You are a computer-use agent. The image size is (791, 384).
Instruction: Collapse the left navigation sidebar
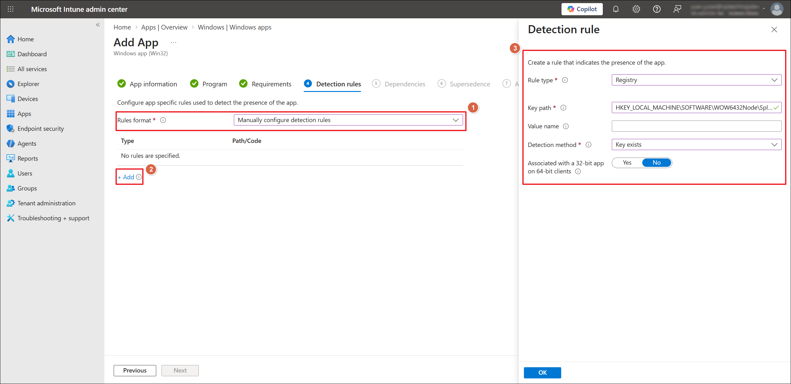point(98,25)
